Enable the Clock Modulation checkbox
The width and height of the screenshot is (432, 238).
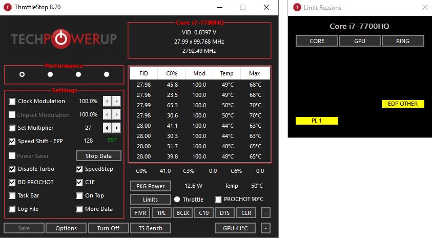[12, 101]
